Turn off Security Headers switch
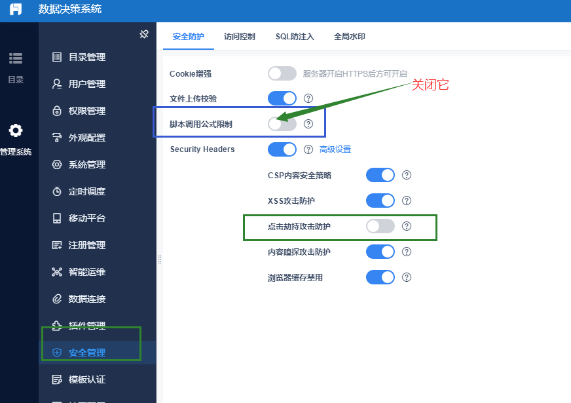Viewport: 571px width, 403px height. pos(282,149)
